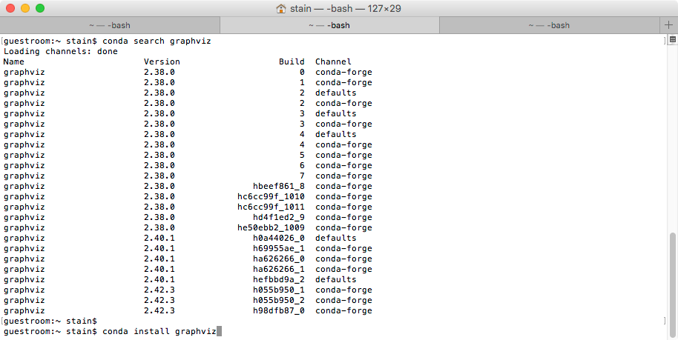Click the 'conda search graphviz' command text
Viewport: 678px width, 340px height.
[157, 41]
